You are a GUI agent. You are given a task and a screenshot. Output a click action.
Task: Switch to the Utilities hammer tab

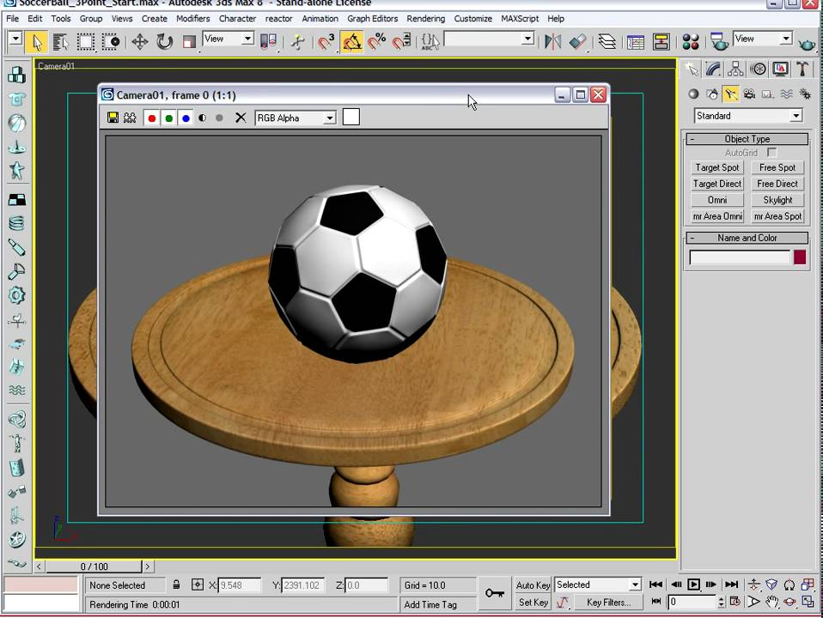802,69
